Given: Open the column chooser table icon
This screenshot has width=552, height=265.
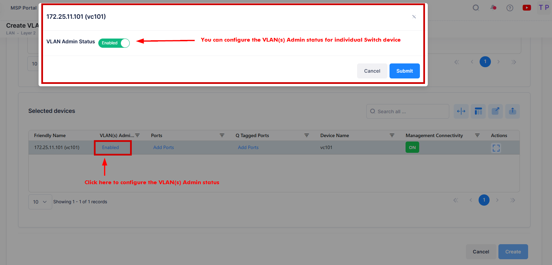Looking at the screenshot, I should click(x=478, y=111).
